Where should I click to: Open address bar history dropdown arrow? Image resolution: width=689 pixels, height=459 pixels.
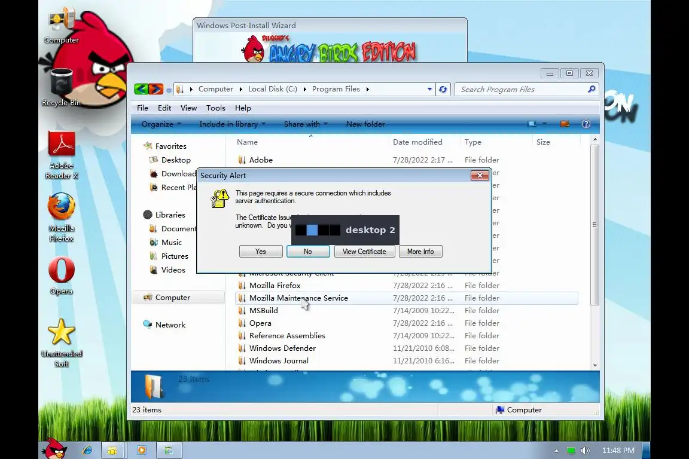[x=430, y=89]
